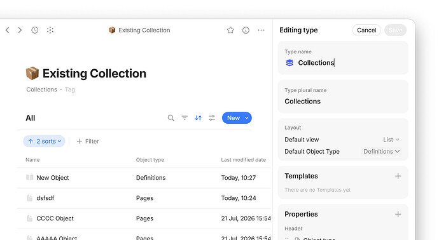This screenshot has height=240, width=439.
Task: Save the type changes
Action: click(395, 30)
